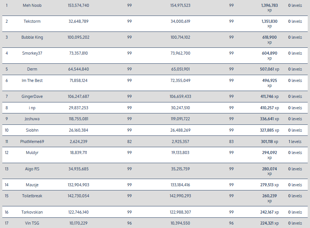Click on the Joshuwa name
The height and width of the screenshot is (228, 310).
[32, 119]
